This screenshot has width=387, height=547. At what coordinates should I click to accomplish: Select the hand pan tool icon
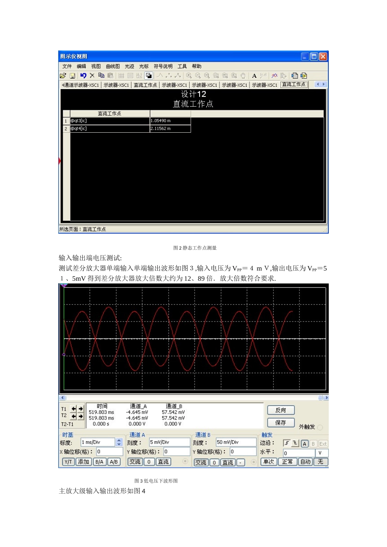pos(243,76)
